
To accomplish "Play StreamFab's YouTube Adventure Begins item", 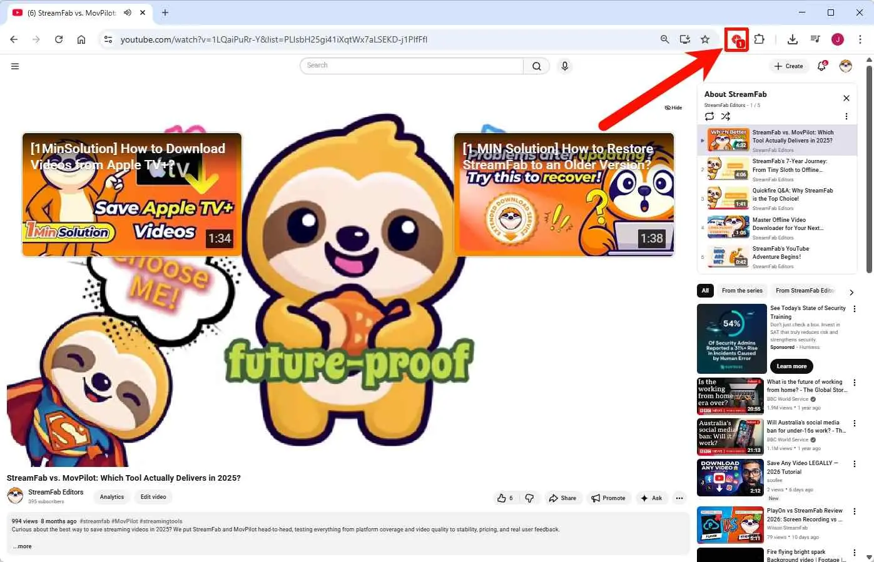I will [777, 257].
